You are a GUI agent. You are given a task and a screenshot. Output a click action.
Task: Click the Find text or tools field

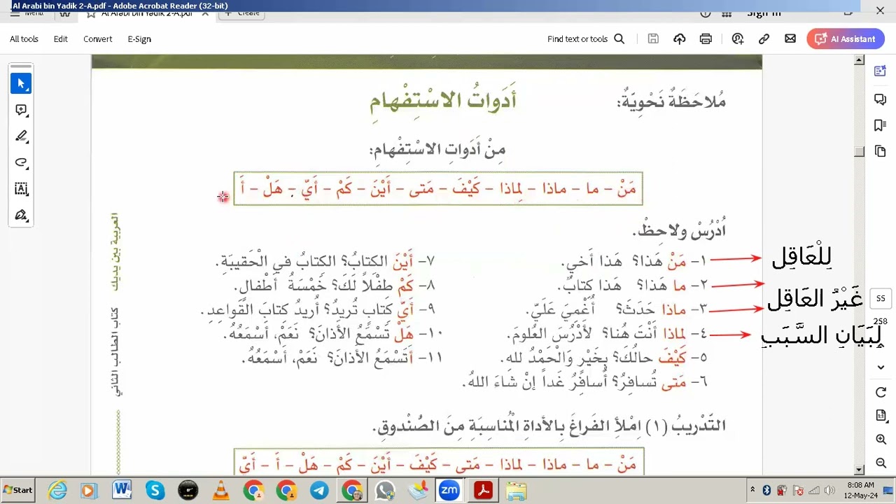tap(577, 39)
